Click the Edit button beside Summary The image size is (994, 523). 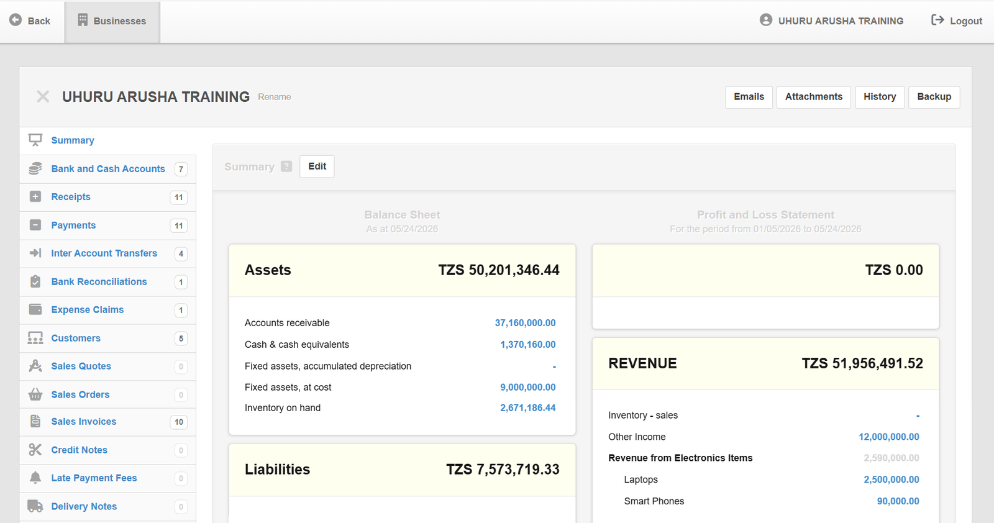coord(317,166)
